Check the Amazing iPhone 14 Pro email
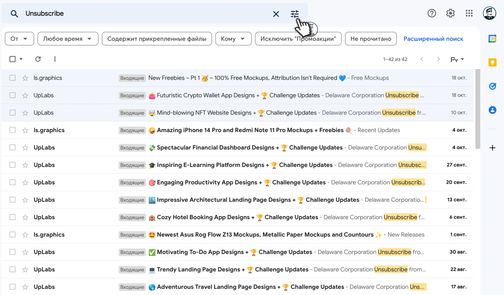Viewport: 504px width, 295px height. [x=13, y=130]
